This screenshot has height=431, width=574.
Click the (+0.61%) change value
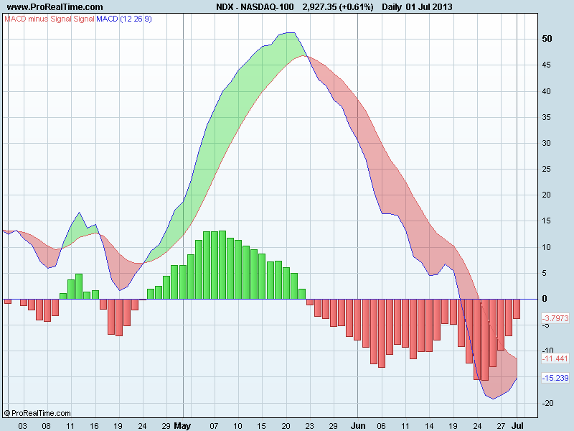coord(357,7)
